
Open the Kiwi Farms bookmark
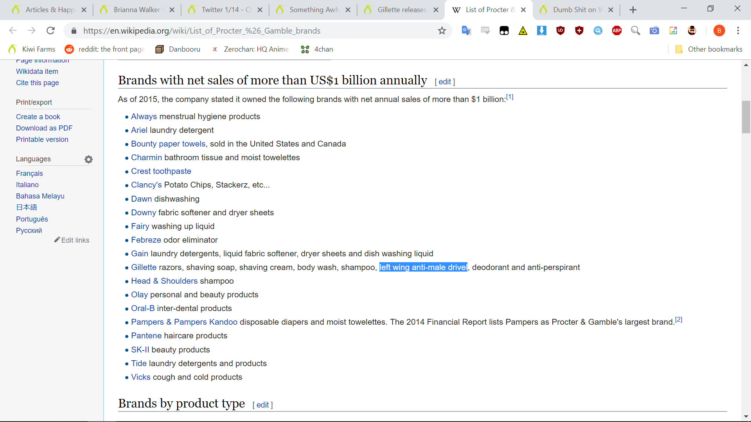[x=32, y=49]
